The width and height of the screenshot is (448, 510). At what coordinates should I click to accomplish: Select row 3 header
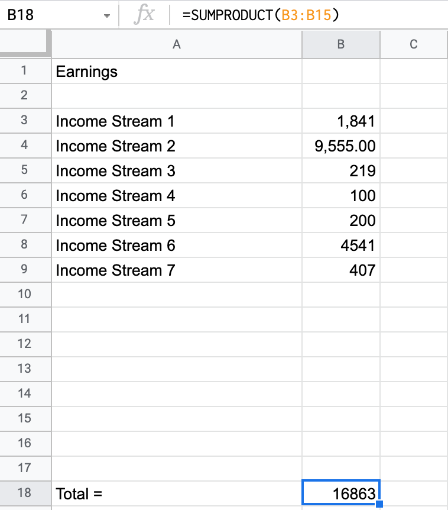tap(25, 120)
